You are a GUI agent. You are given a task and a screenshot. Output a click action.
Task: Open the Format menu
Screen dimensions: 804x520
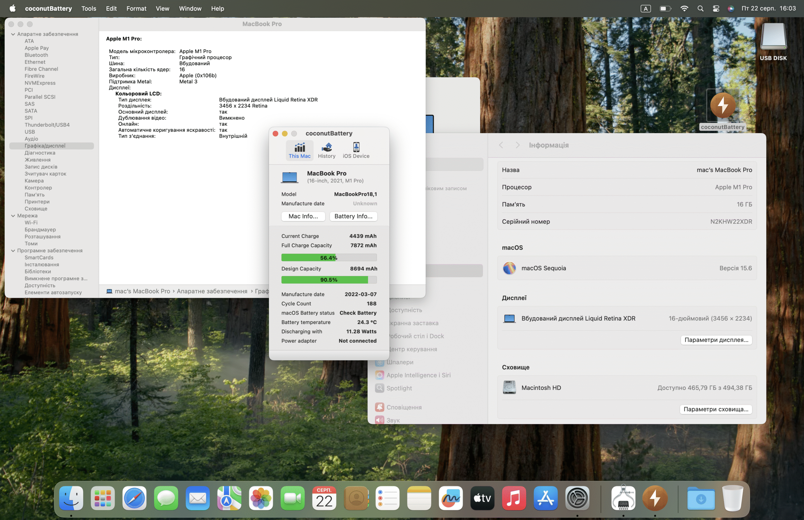pyautogui.click(x=136, y=8)
